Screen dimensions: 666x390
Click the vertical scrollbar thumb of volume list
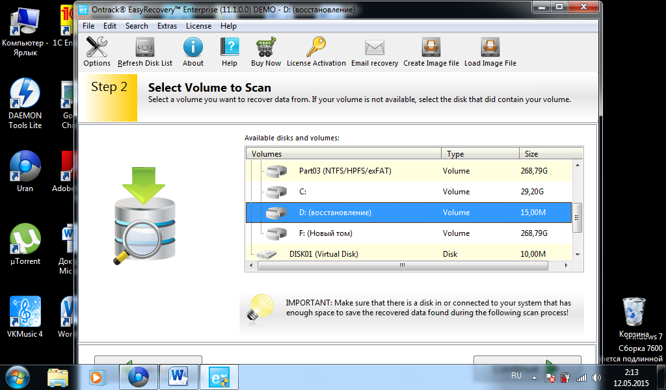click(578, 218)
